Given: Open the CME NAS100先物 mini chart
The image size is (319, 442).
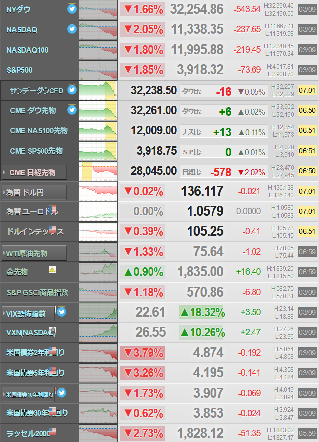Looking at the screenshot, I should point(98,131).
